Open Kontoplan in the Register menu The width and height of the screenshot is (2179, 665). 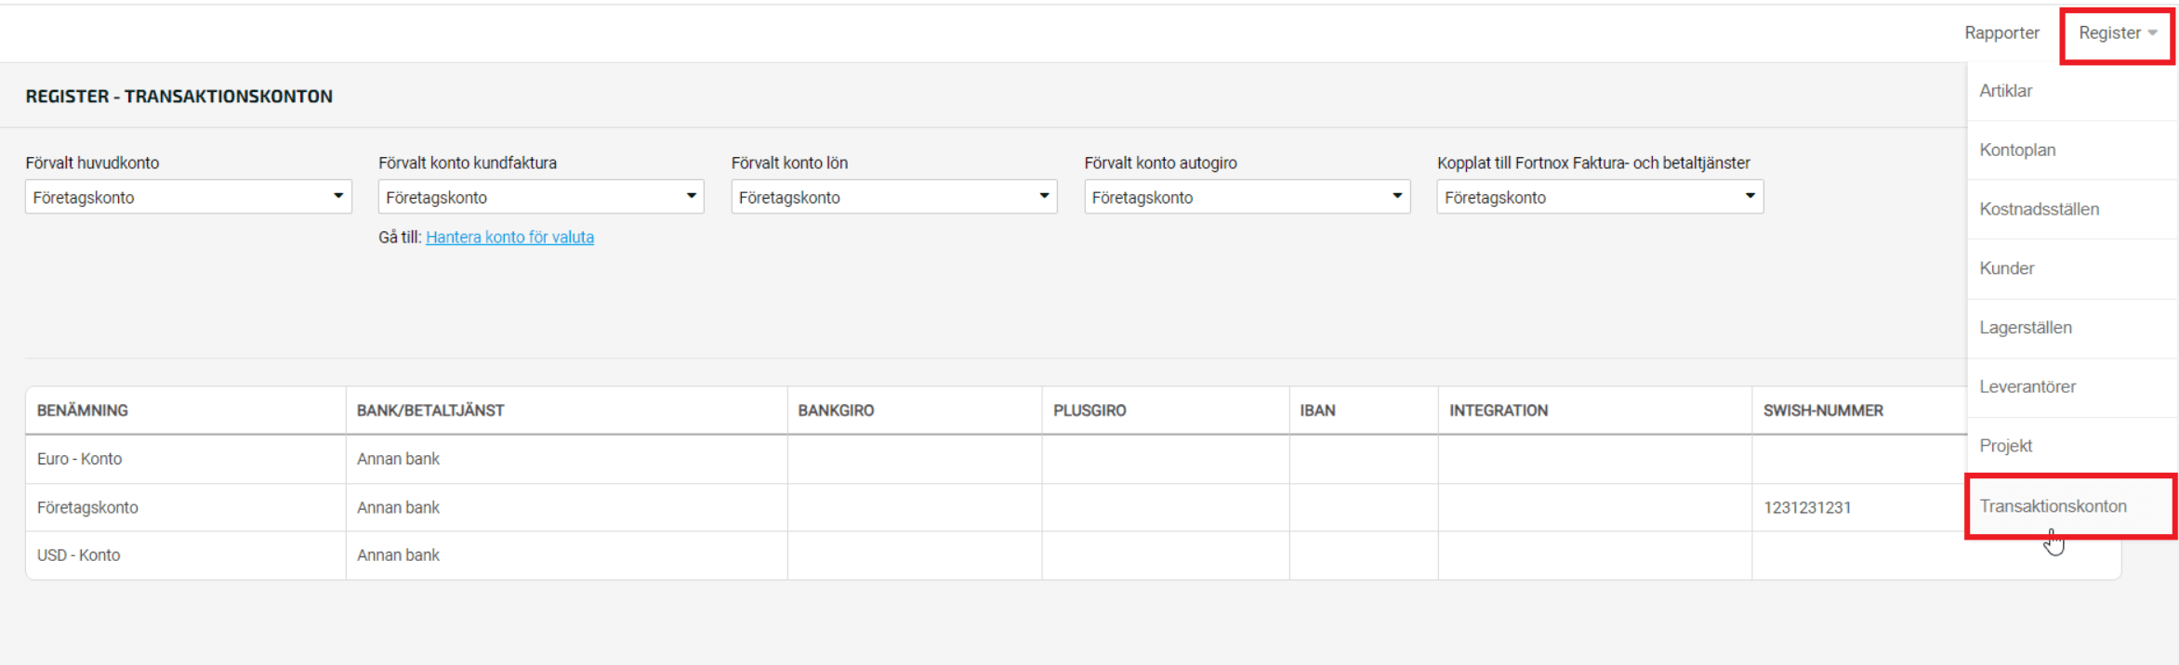click(2016, 150)
